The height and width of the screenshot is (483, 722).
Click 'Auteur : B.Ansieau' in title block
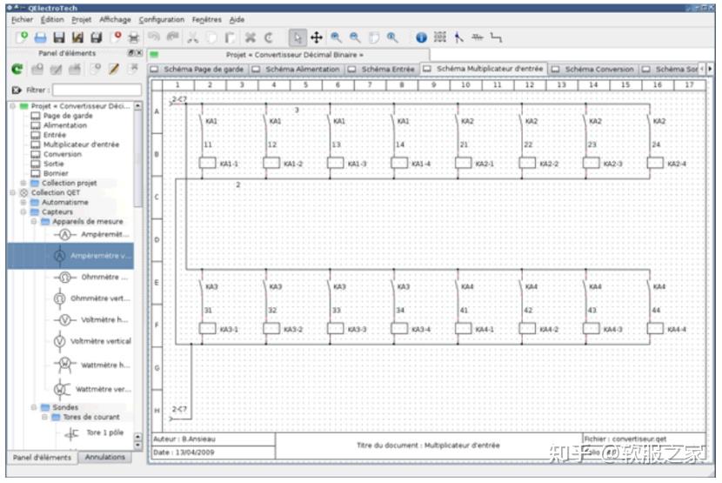click(x=184, y=439)
